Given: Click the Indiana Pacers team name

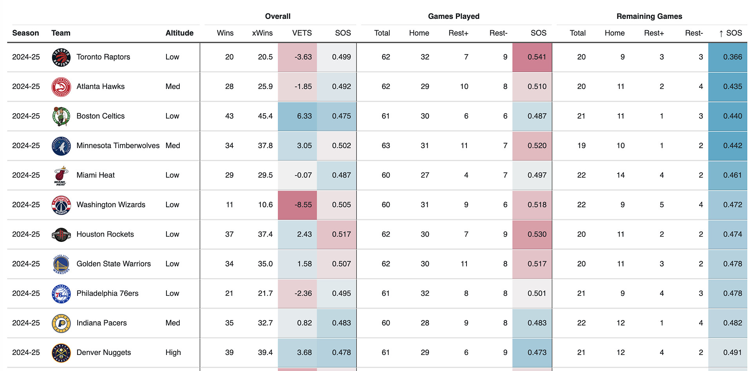Looking at the screenshot, I should click(x=101, y=323).
